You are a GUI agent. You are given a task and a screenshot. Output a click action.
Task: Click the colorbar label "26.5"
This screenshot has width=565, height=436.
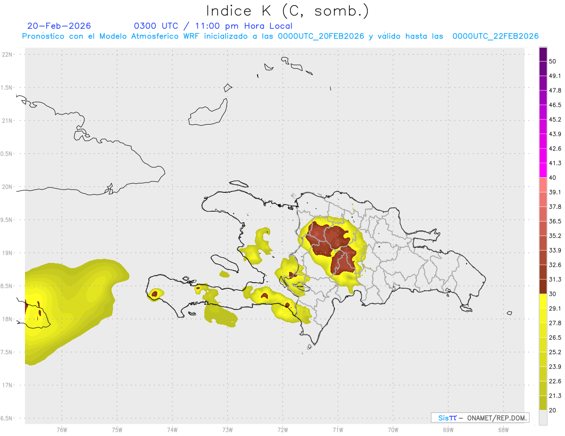[x=555, y=337]
